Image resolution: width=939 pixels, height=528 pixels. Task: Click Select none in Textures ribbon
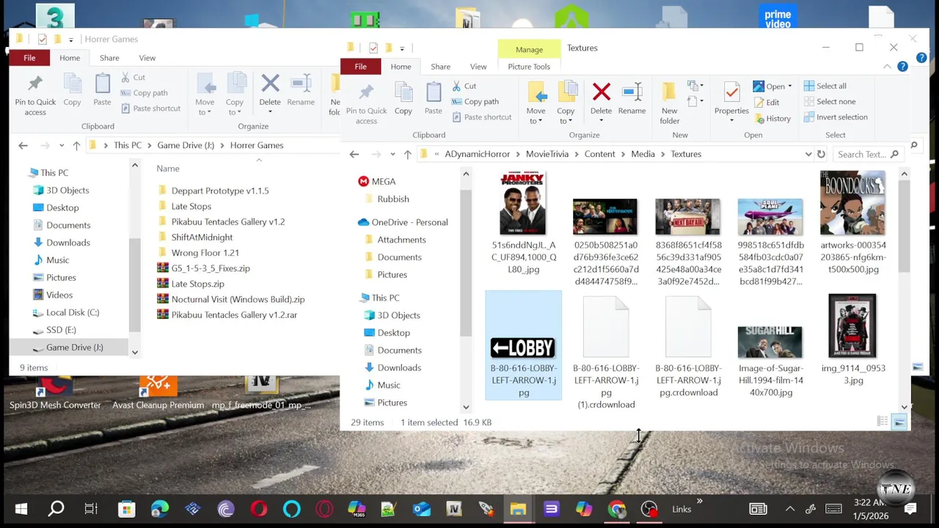[x=829, y=102]
